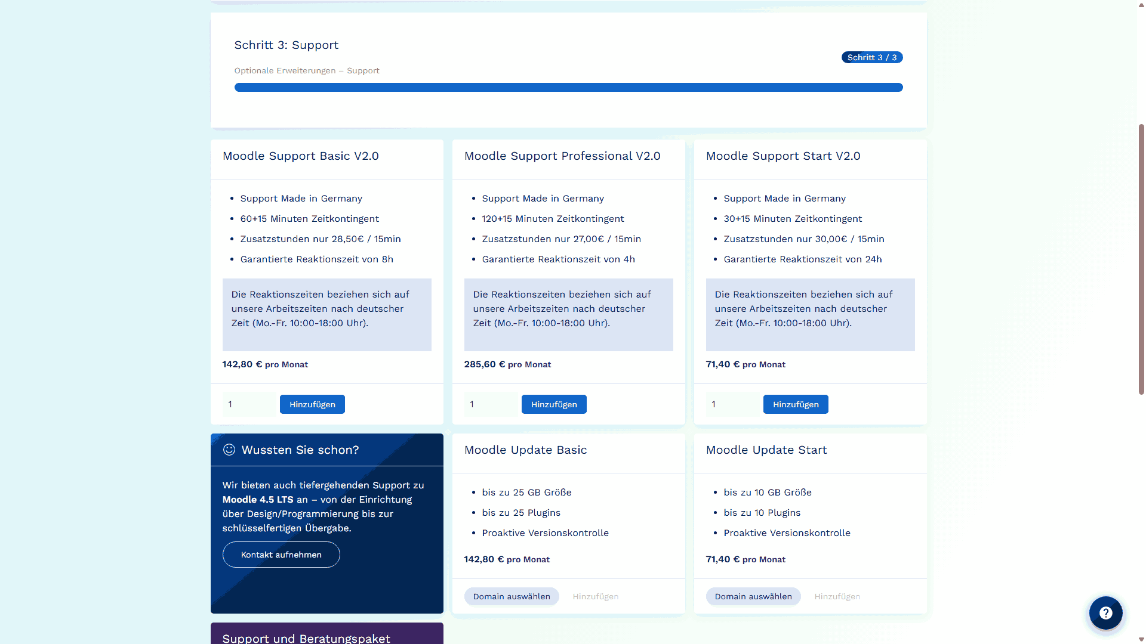The height and width of the screenshot is (644, 1146).
Task: Focus quantity field for Support Start
Action: tap(733, 404)
